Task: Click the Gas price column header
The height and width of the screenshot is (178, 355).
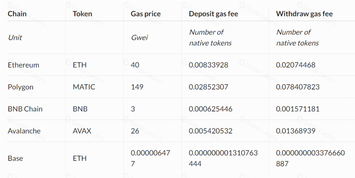Action: (x=146, y=14)
